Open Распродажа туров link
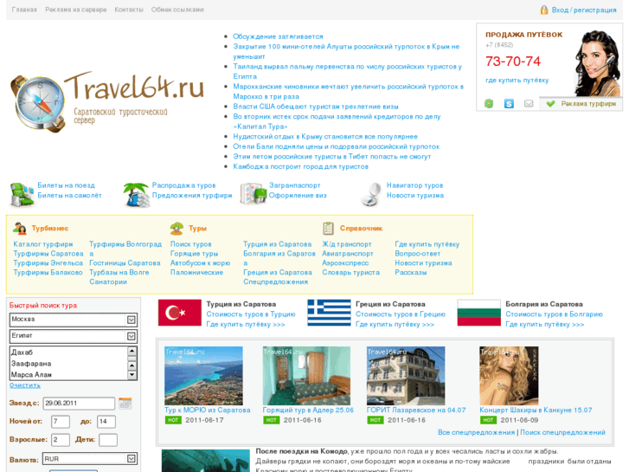The width and height of the screenshot is (629, 472). click(x=183, y=185)
